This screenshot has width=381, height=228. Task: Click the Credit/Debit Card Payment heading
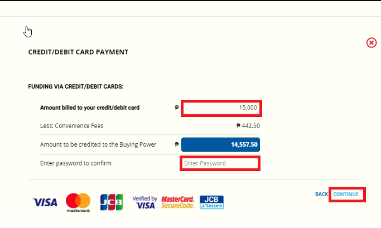[78, 52]
